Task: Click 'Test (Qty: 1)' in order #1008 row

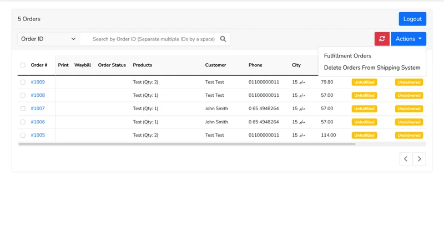Action: (x=145, y=95)
